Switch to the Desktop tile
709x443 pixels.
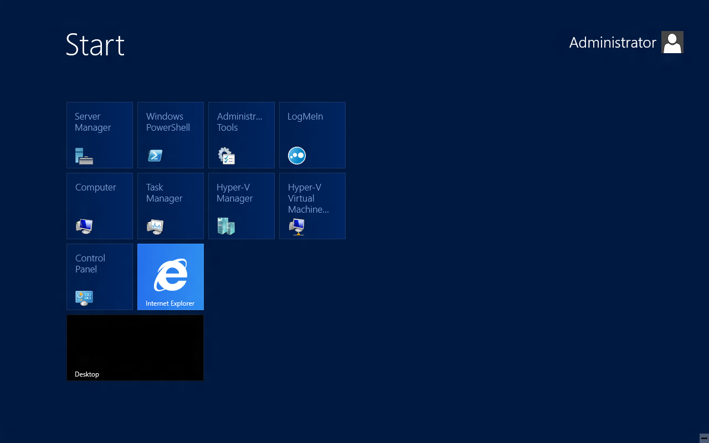point(135,348)
